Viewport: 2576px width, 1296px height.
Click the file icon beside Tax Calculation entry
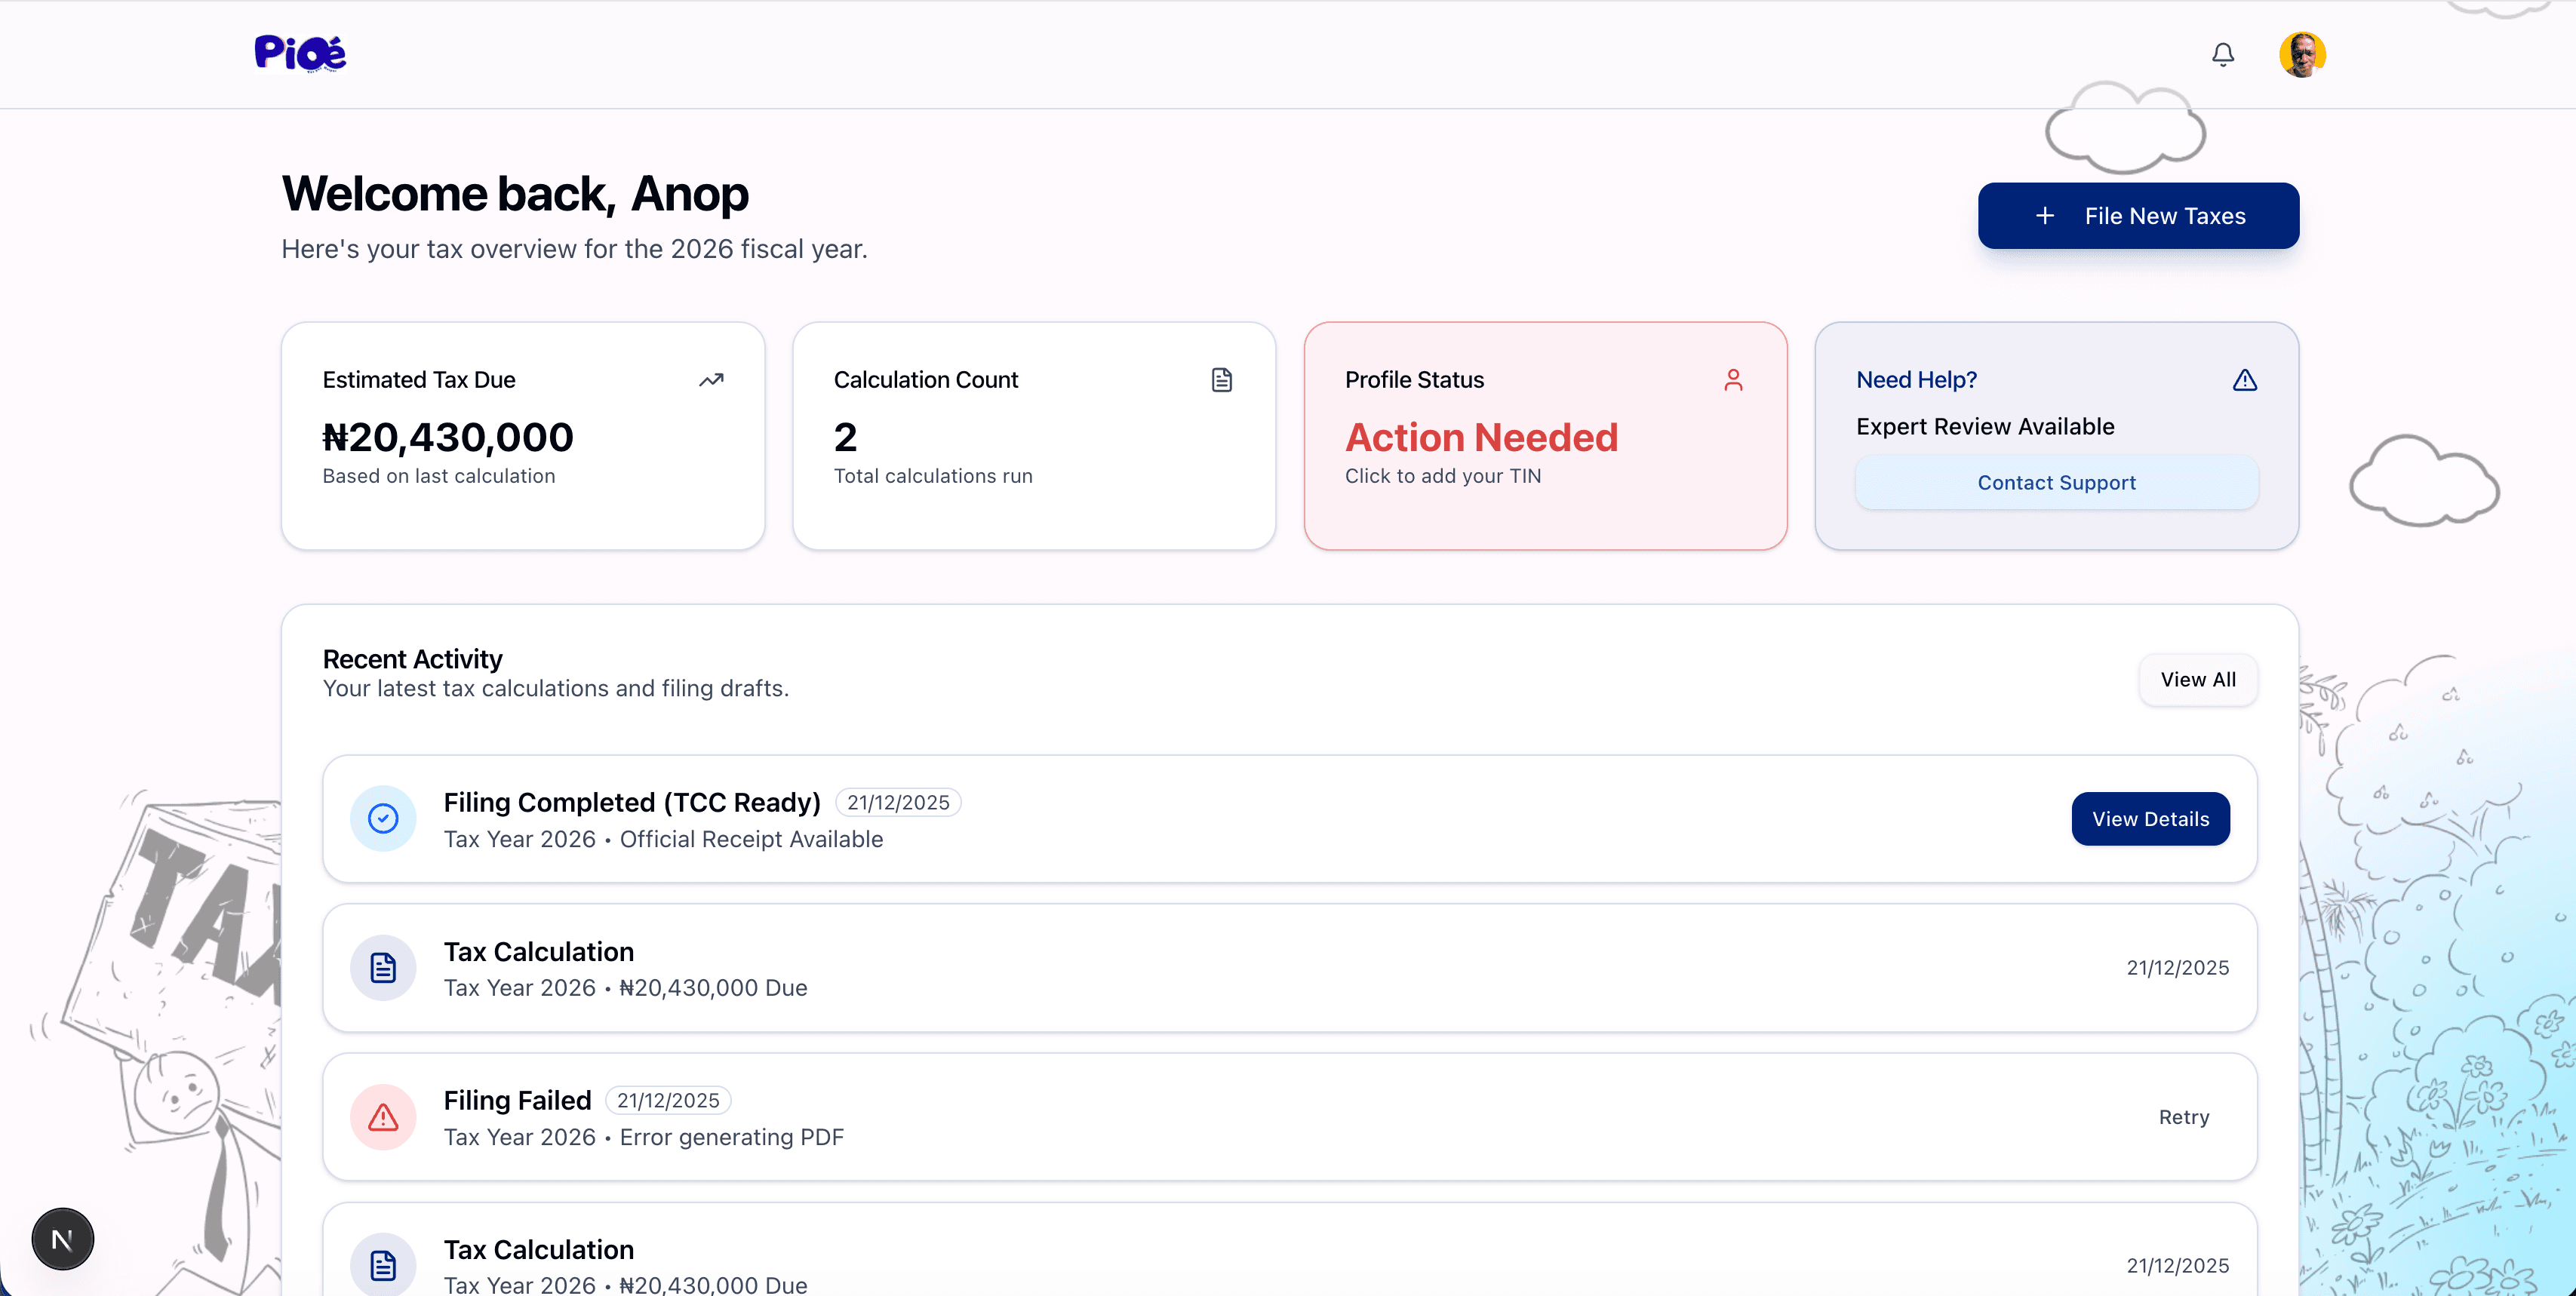382,967
